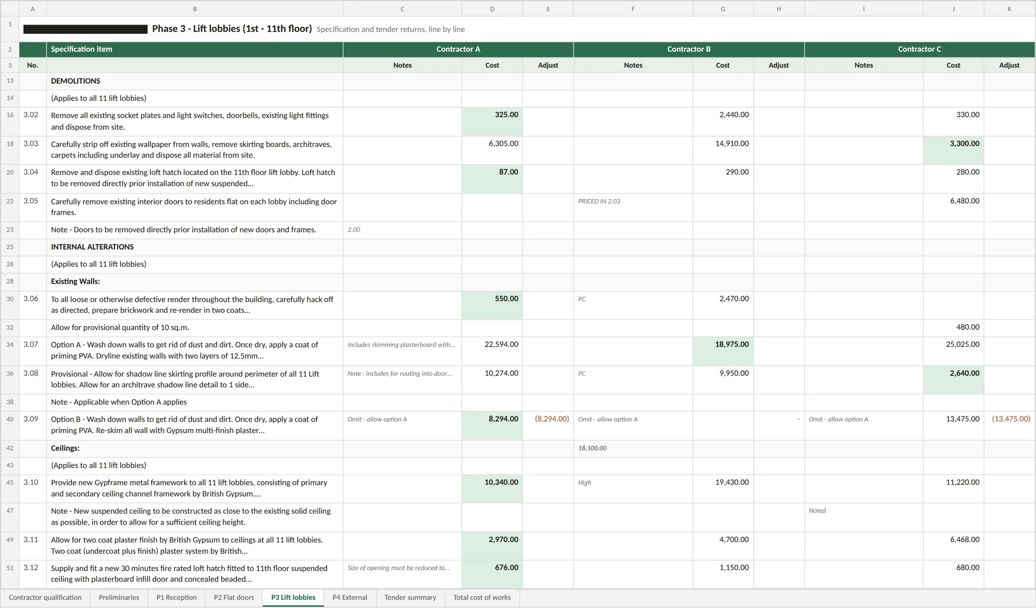Click the Contractor A header cell
1036x608 pixels.
pos(458,49)
